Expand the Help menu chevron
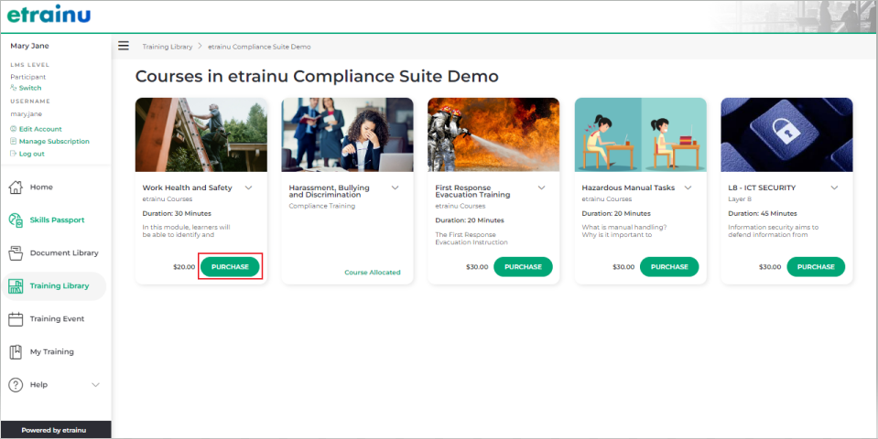Screen dimensions: 878x439 point(96,385)
